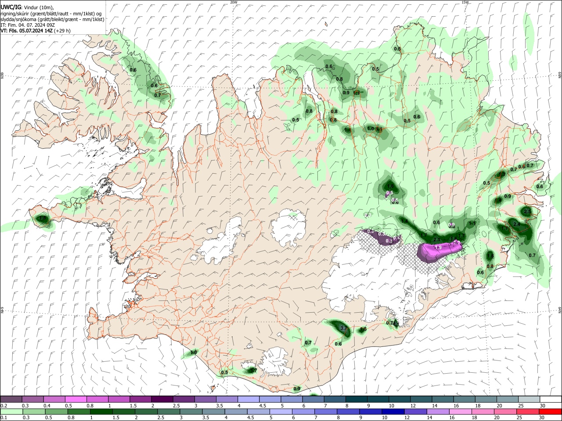
Task: Click the darkest green 1 mm rain swatch
Action: click(101, 411)
